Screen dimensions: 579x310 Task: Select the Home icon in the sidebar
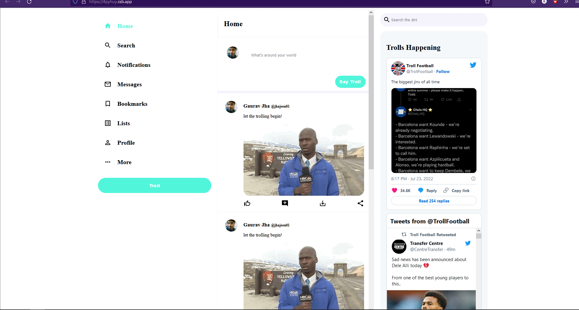pyautogui.click(x=108, y=26)
